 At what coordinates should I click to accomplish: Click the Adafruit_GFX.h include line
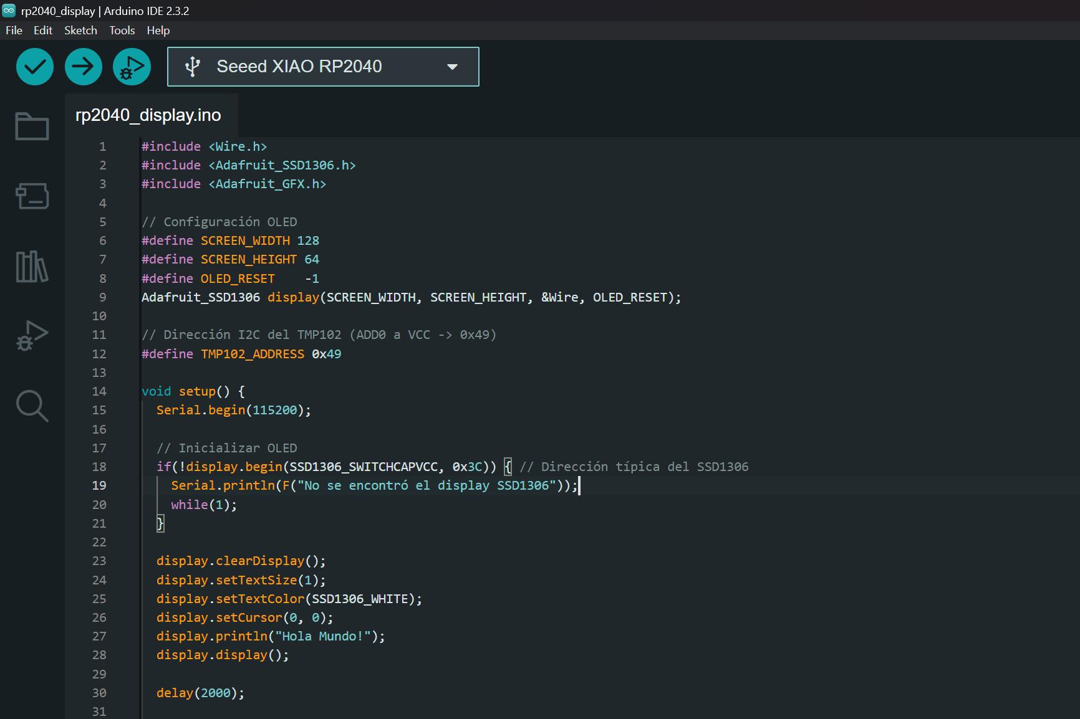pyautogui.click(x=234, y=184)
